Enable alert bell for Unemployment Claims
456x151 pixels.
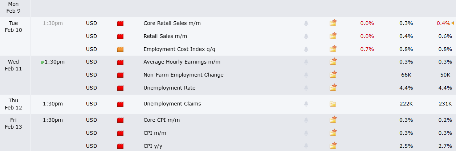[x=306, y=104]
